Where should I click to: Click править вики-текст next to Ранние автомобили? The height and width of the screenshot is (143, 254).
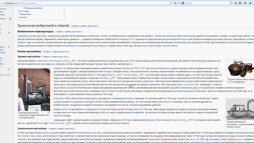click(x=60, y=52)
